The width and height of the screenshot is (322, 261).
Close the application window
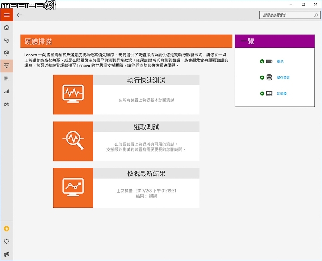tap(316, 4)
